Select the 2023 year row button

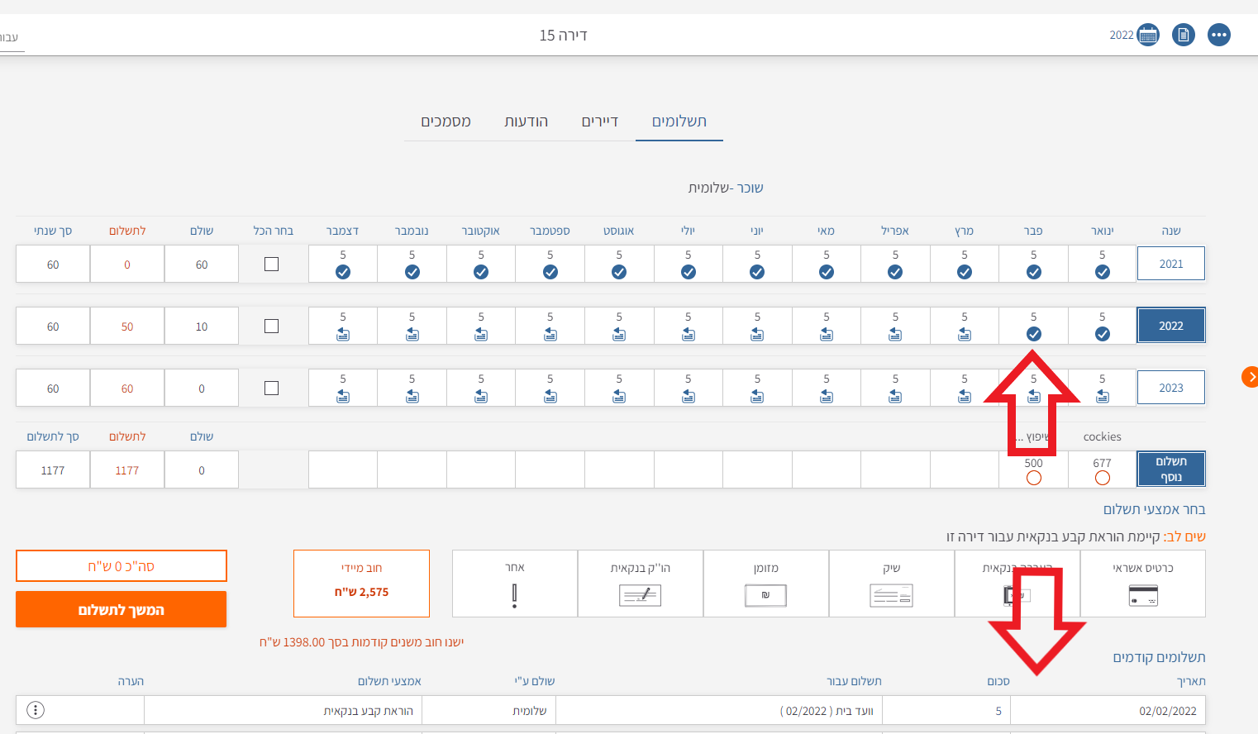pyautogui.click(x=1170, y=388)
